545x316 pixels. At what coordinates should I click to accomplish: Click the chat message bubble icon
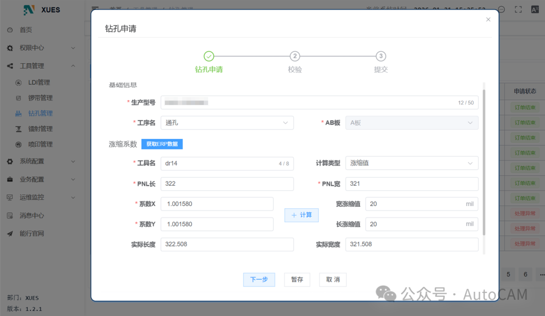(501, 9)
